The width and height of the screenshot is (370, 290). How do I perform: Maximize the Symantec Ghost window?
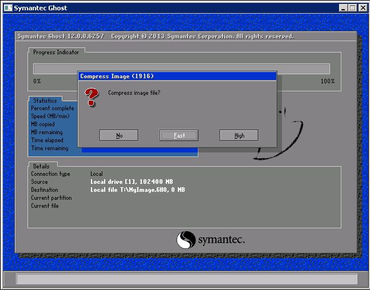[x=352, y=8]
